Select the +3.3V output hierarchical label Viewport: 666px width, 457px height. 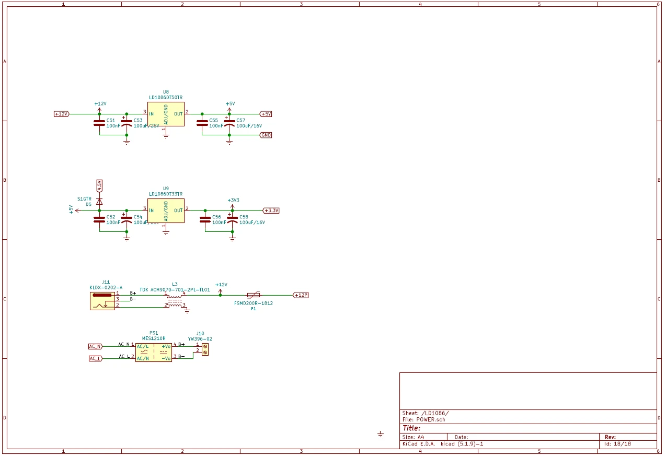pos(271,210)
